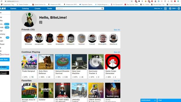
Task: Click See All next to Continue Playing
Action: 117,52
